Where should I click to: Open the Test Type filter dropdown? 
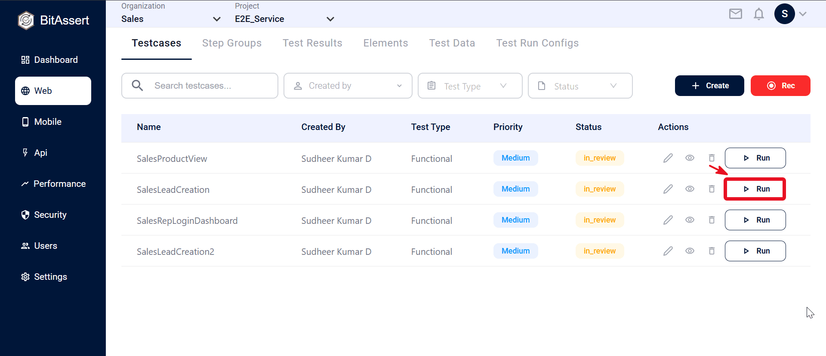click(470, 86)
